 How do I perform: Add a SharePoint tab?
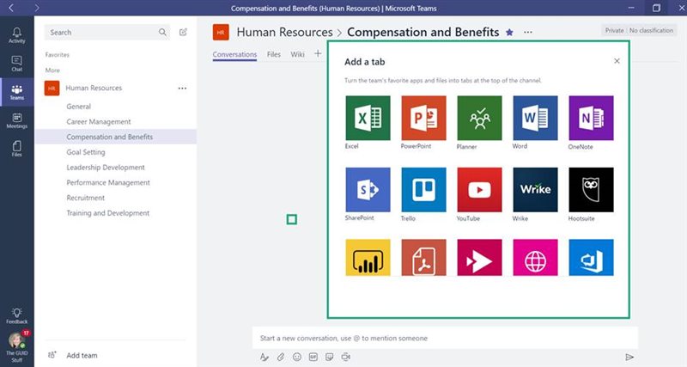[x=368, y=189]
